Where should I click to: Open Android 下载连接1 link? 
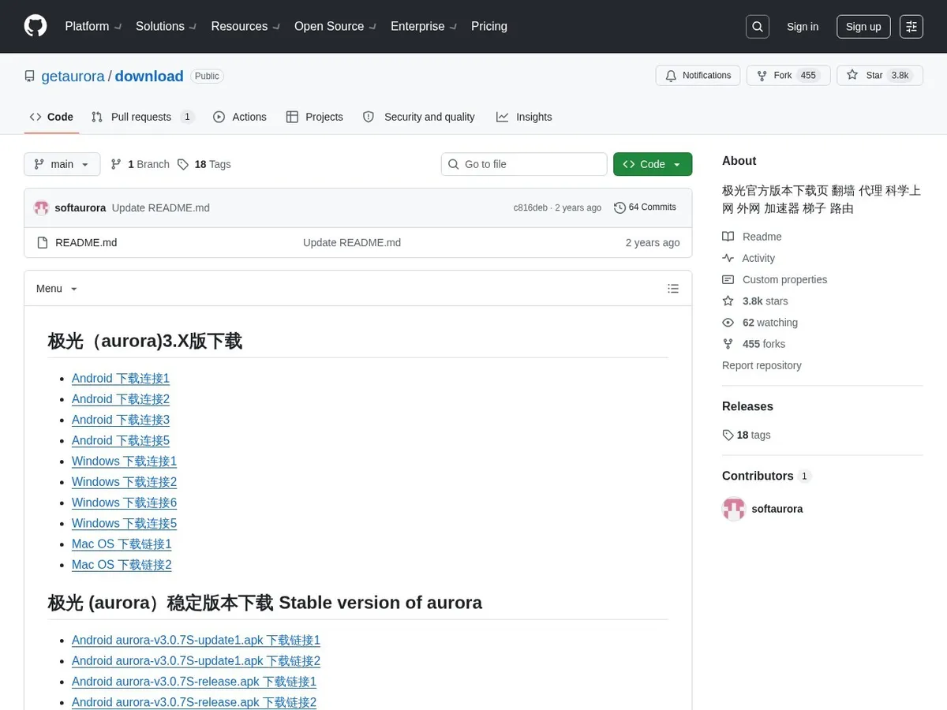(121, 379)
